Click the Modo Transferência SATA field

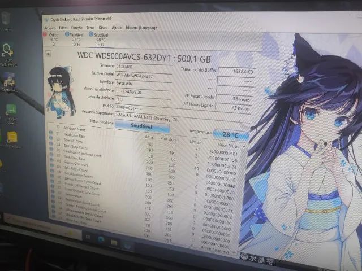pos(143,92)
